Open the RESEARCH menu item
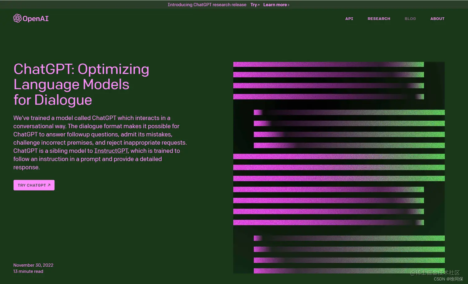This screenshot has width=468, height=284. 379,19
